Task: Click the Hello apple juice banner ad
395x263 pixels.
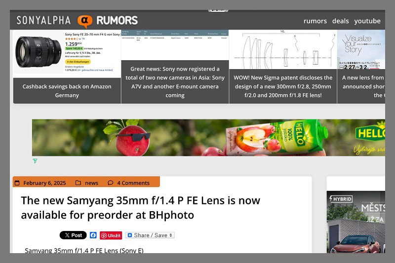Action: pyautogui.click(x=208, y=137)
